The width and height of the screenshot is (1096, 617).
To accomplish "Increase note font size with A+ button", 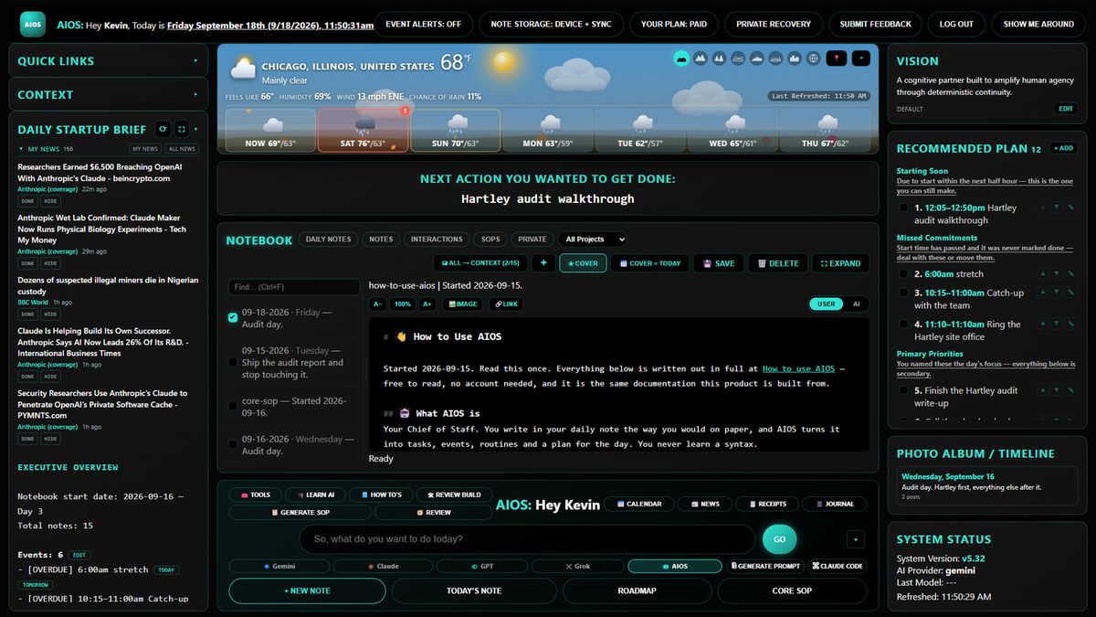I will (427, 304).
